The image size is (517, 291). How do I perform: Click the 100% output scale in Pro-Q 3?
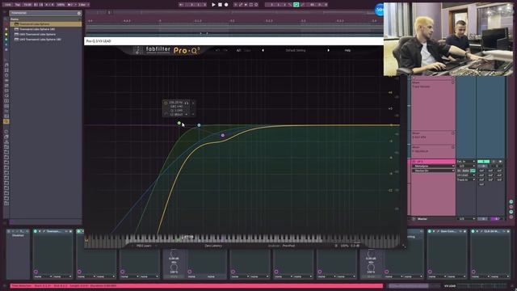point(345,246)
